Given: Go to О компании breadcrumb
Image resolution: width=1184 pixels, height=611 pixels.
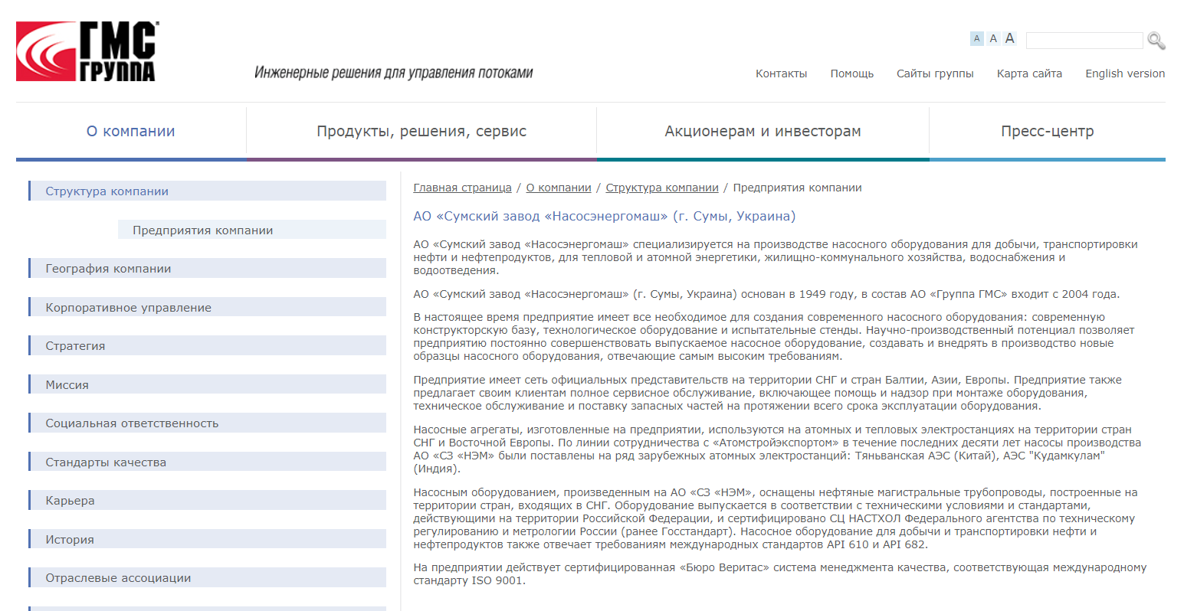Looking at the screenshot, I should pyautogui.click(x=559, y=188).
